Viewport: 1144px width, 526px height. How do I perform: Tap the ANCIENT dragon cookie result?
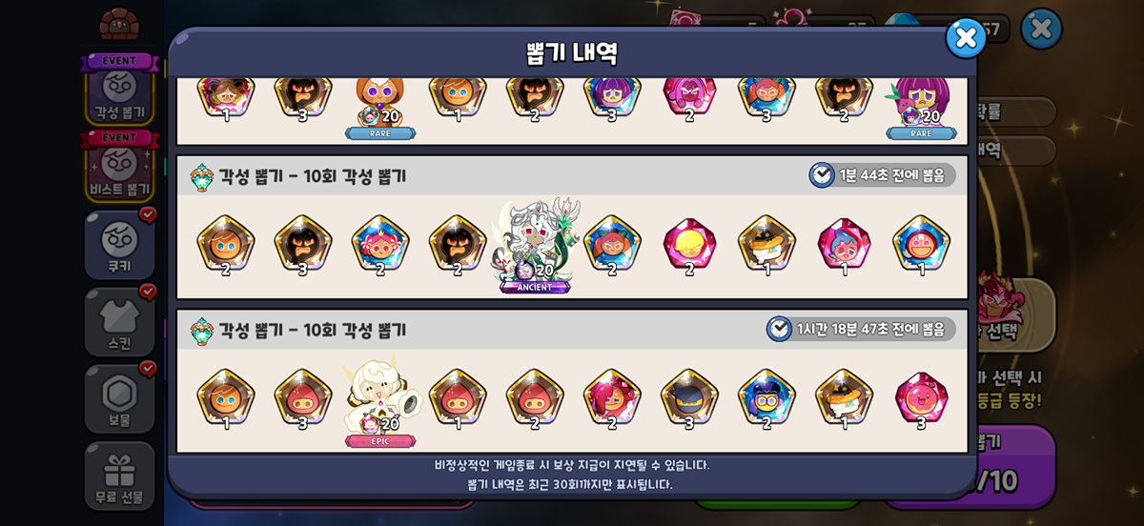pyautogui.click(x=535, y=245)
